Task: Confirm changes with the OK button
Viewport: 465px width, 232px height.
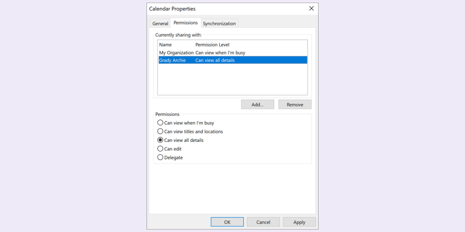Action: (227, 222)
